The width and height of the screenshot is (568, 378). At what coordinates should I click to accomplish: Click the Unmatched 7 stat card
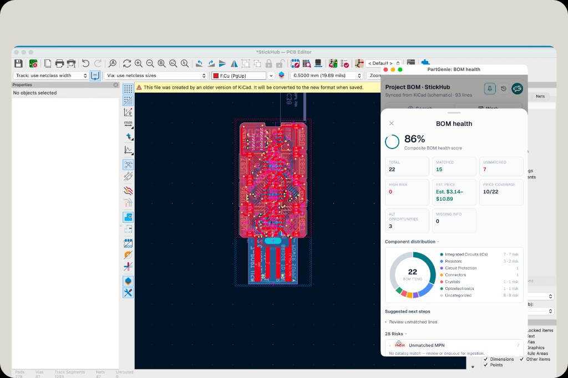[501, 166]
